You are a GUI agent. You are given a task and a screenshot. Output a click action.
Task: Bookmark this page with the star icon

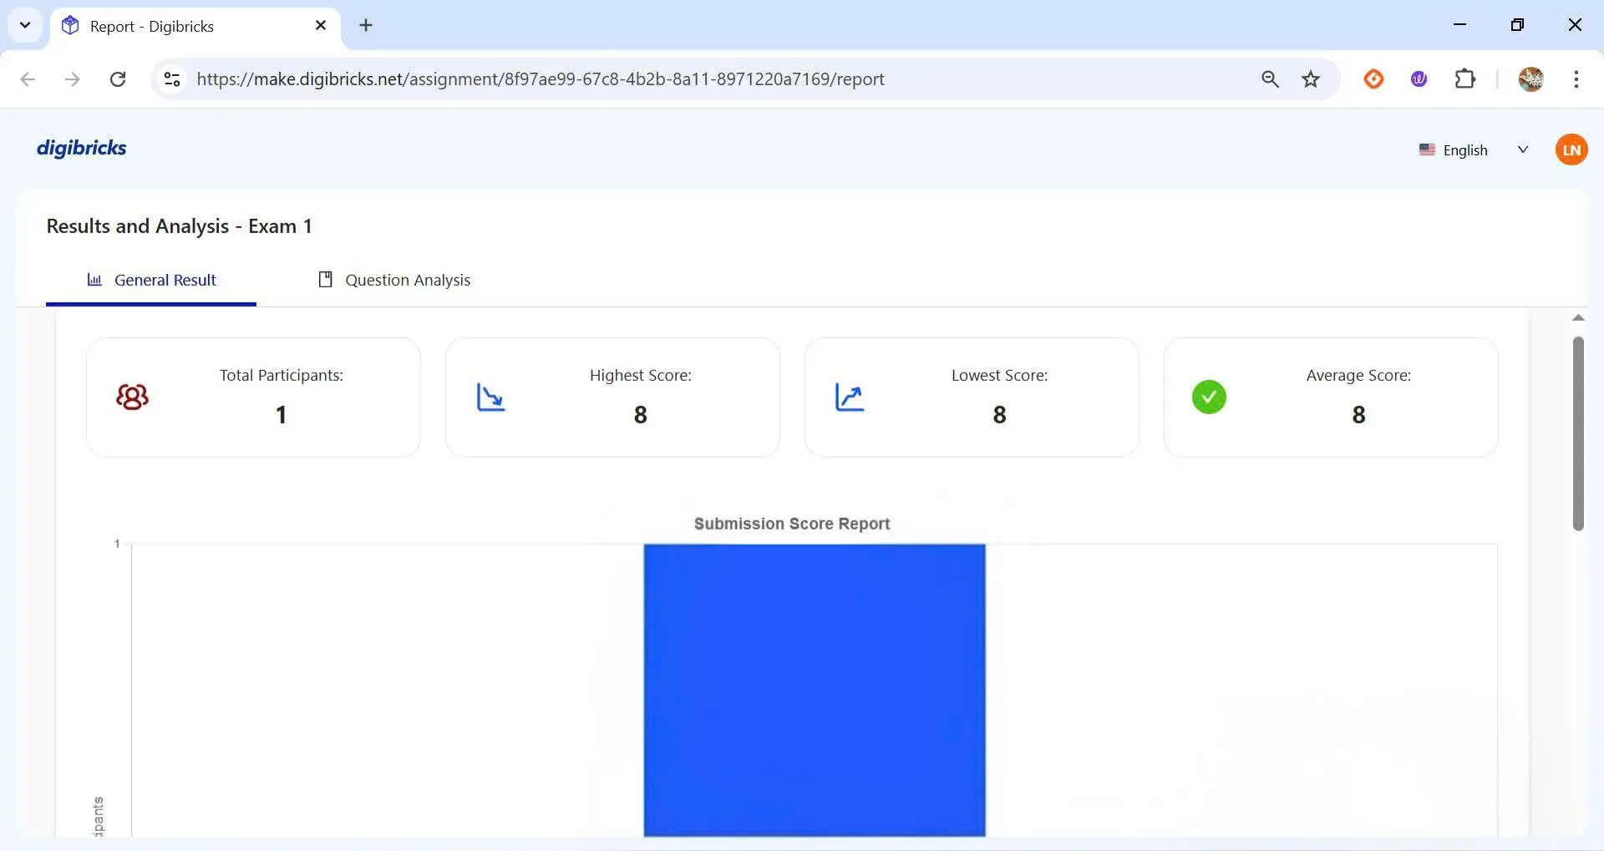click(x=1311, y=79)
